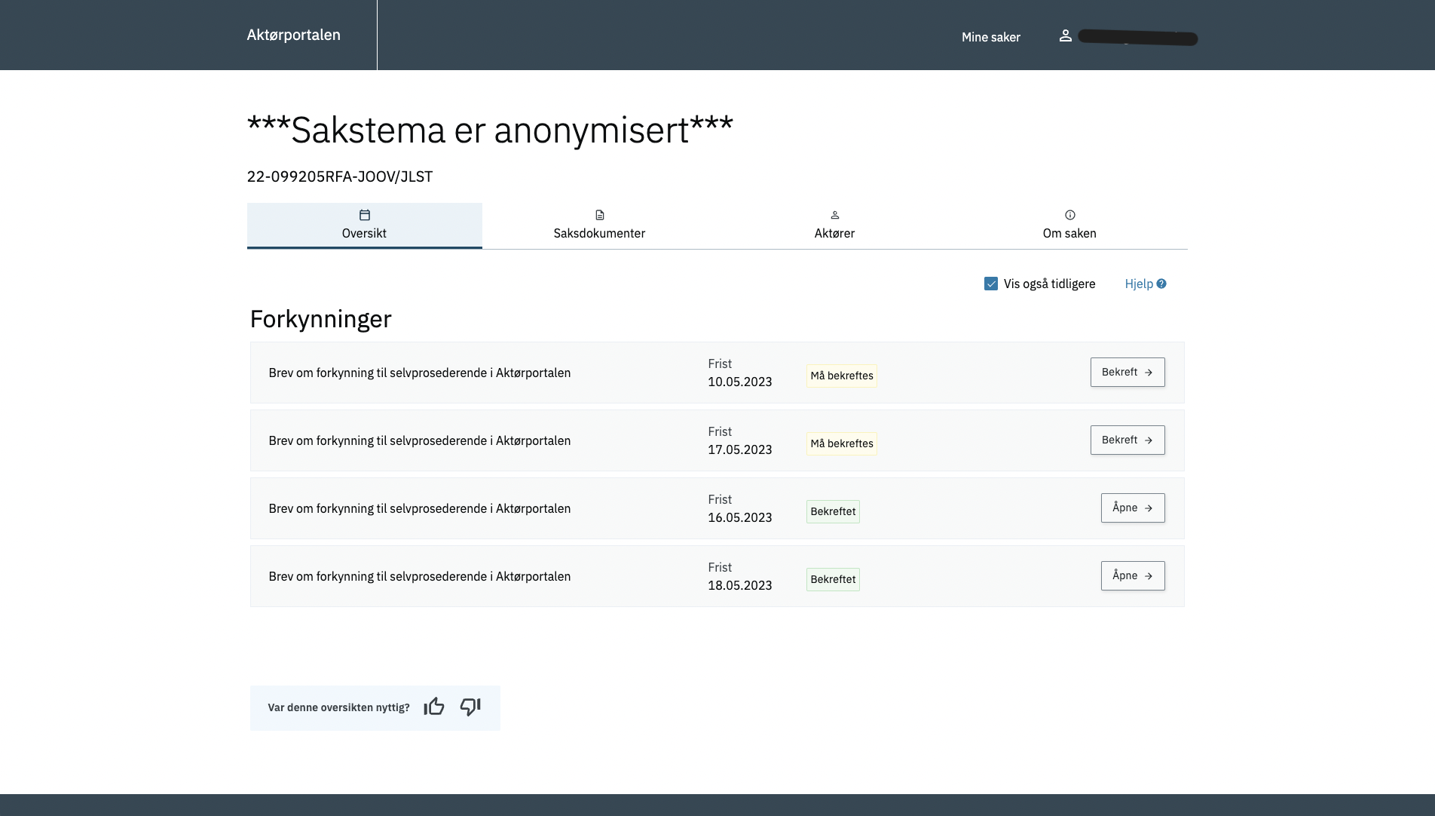The image size is (1435, 816).
Task: Uncheck the Vis også tidligere checkbox
Action: (x=991, y=284)
